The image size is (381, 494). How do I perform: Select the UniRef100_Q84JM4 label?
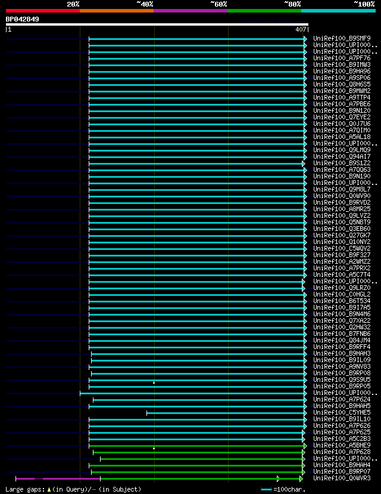click(x=342, y=341)
